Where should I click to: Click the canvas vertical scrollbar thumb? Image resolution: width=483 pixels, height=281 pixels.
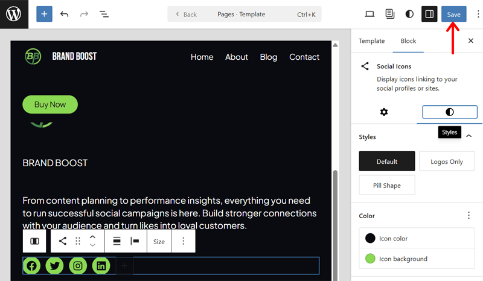tap(335, 225)
